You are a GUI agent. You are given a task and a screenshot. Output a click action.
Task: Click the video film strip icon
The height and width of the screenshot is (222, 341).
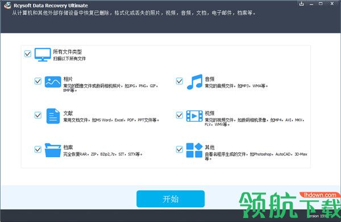tap(194, 116)
